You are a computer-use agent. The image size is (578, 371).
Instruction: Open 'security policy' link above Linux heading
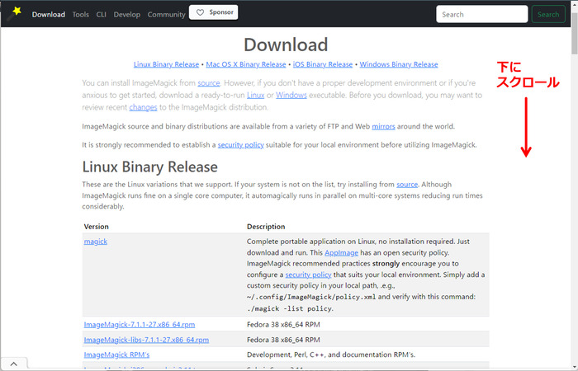(241, 145)
